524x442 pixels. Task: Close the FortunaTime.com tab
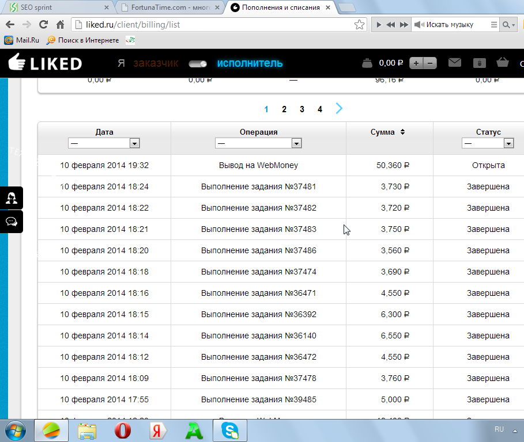217,7
